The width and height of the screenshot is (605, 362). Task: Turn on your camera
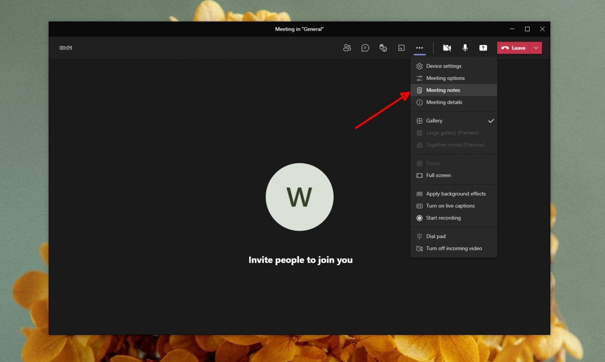447,48
